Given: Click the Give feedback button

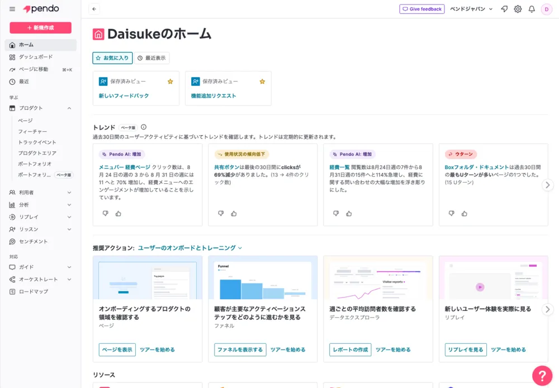Looking at the screenshot, I should click(421, 9).
